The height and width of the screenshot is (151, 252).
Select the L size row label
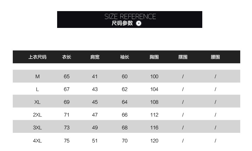tap(37, 89)
